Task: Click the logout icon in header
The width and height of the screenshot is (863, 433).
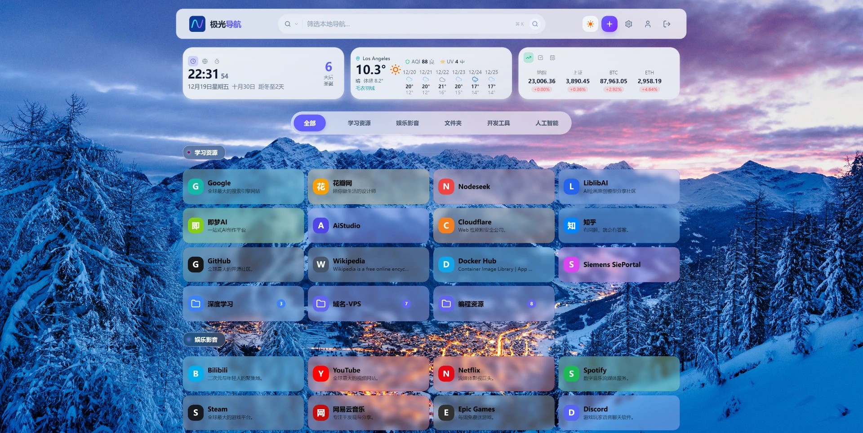Action: pos(667,24)
